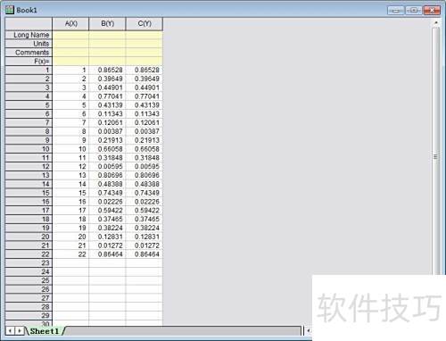Click cell 0.01272 in column C

pyautogui.click(x=145, y=245)
